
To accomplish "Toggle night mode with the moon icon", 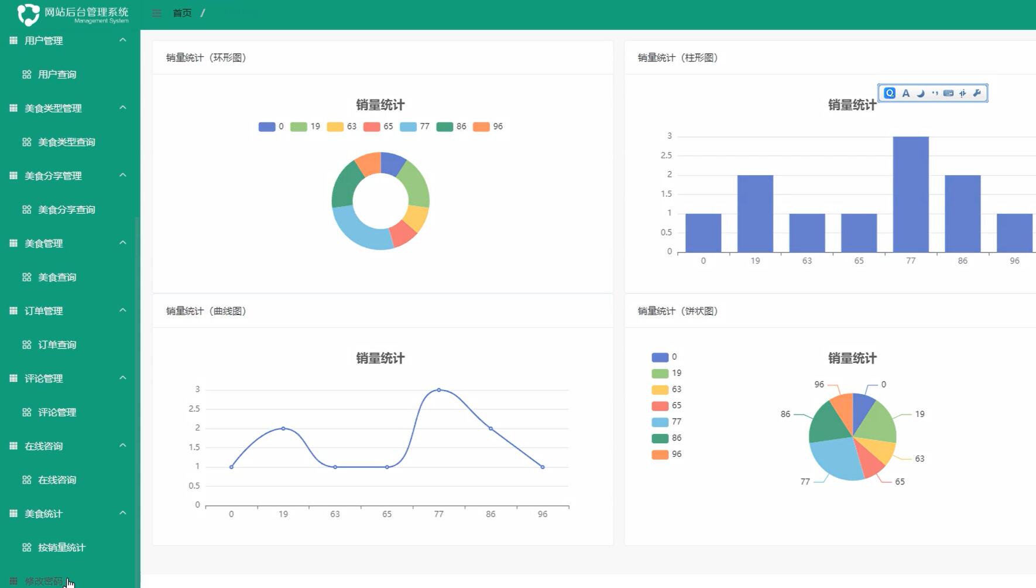I will coord(920,93).
